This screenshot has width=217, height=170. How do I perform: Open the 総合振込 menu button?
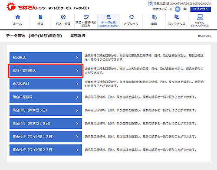46,57
